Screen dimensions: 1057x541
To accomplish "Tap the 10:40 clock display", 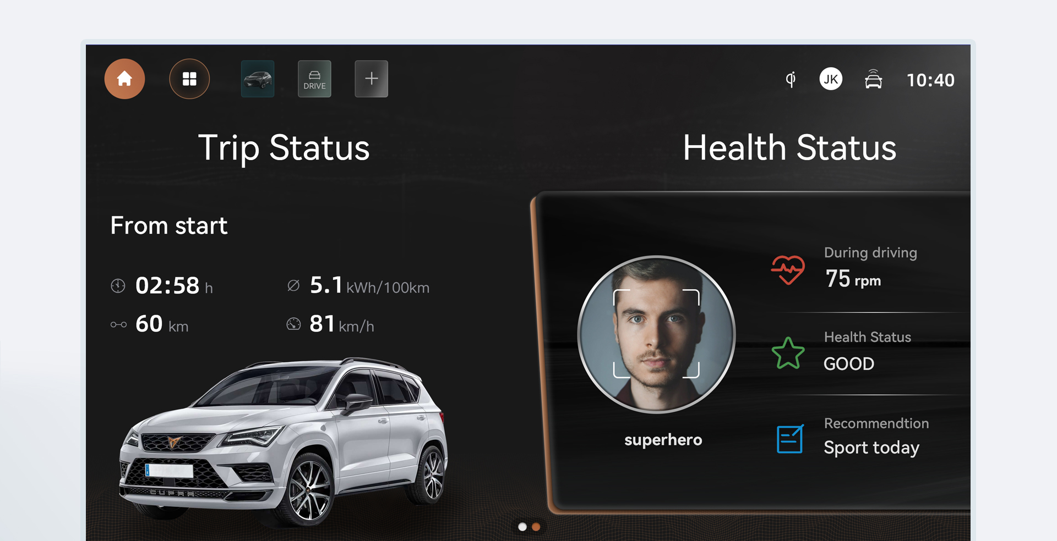I will coord(930,80).
